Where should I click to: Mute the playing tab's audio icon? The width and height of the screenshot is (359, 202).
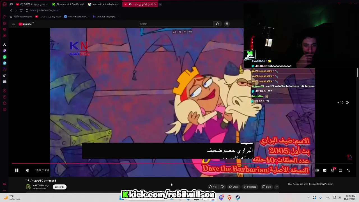coord(130,4)
